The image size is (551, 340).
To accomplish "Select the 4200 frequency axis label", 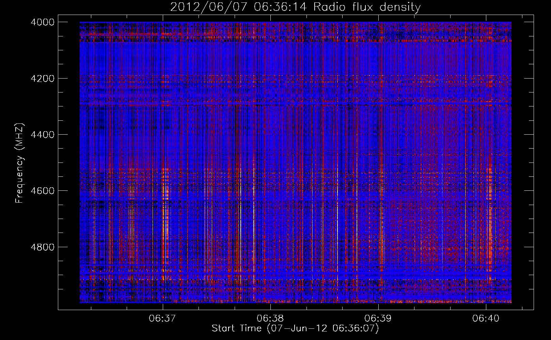I will coord(43,79).
